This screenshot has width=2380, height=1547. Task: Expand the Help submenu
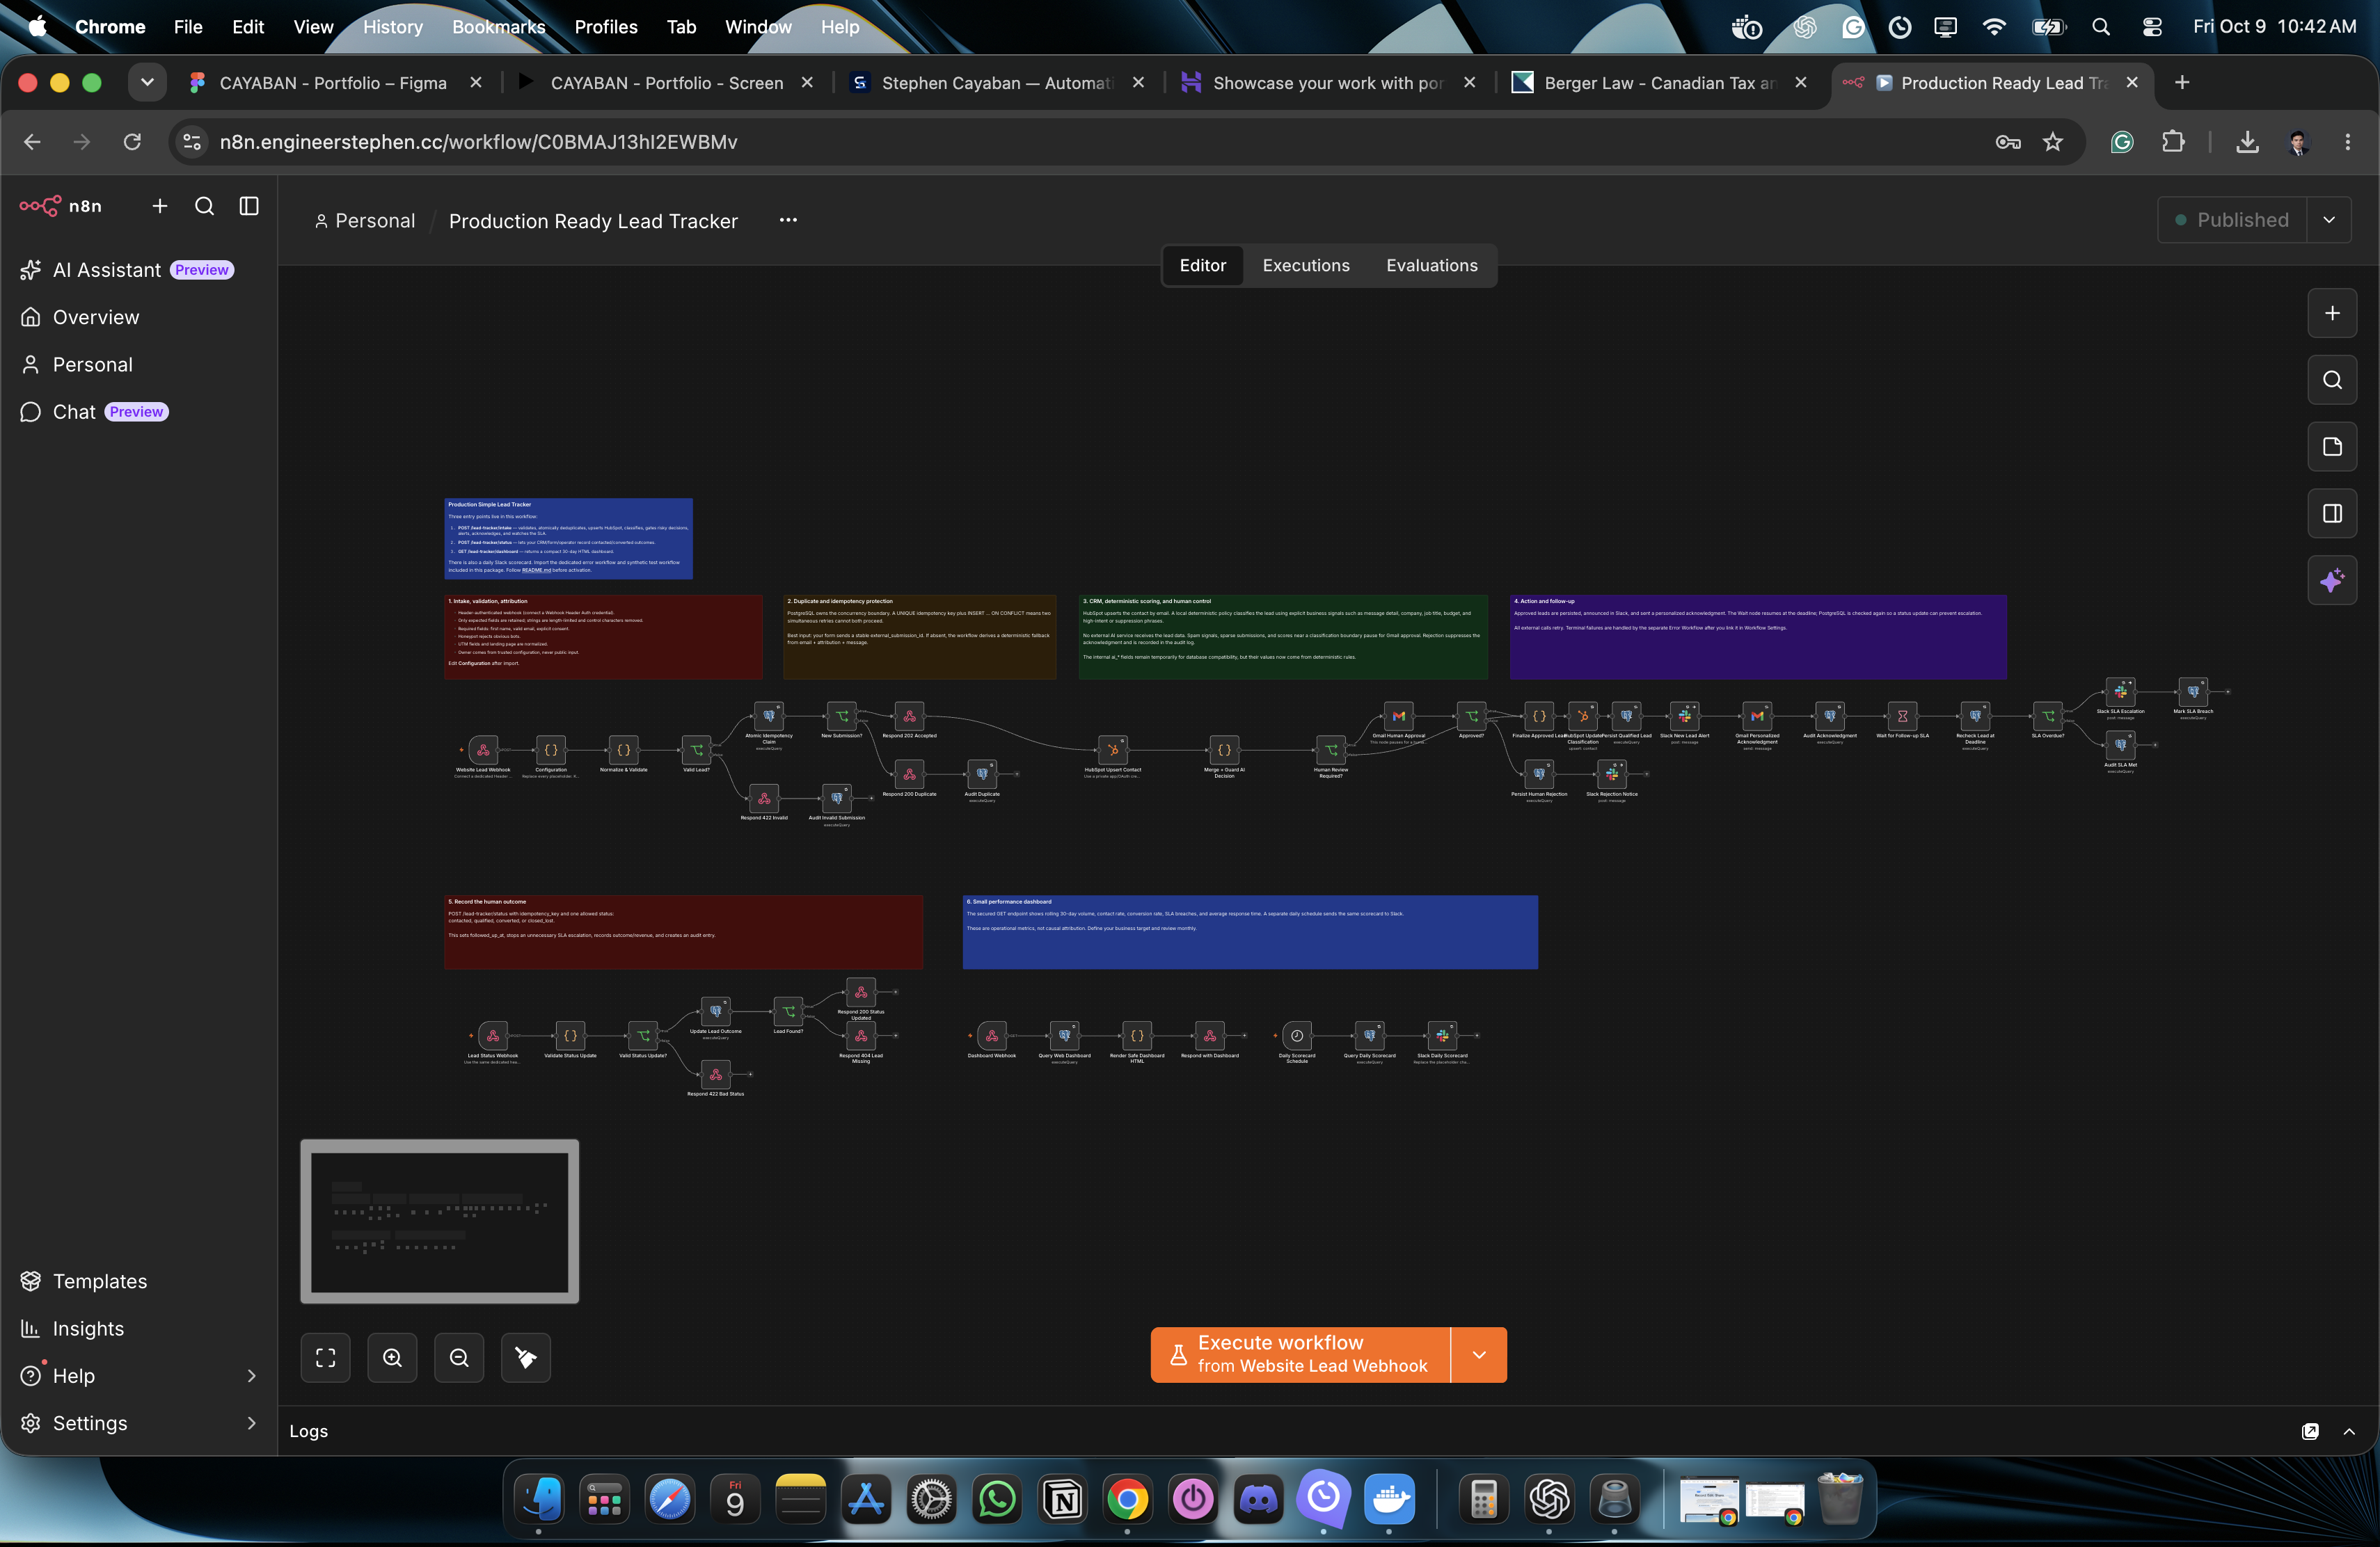pyautogui.click(x=251, y=1376)
